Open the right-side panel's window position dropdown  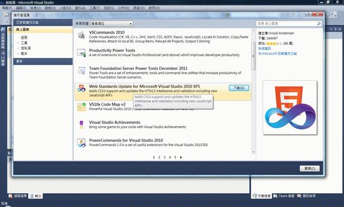click(331, 29)
